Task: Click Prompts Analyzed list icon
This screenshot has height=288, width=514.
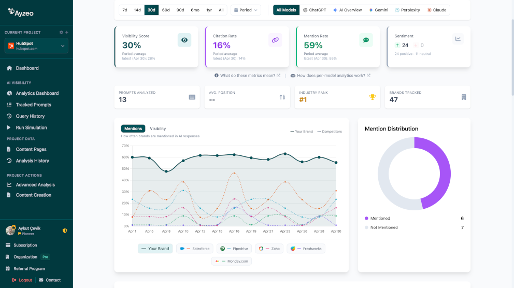Action: click(192, 97)
